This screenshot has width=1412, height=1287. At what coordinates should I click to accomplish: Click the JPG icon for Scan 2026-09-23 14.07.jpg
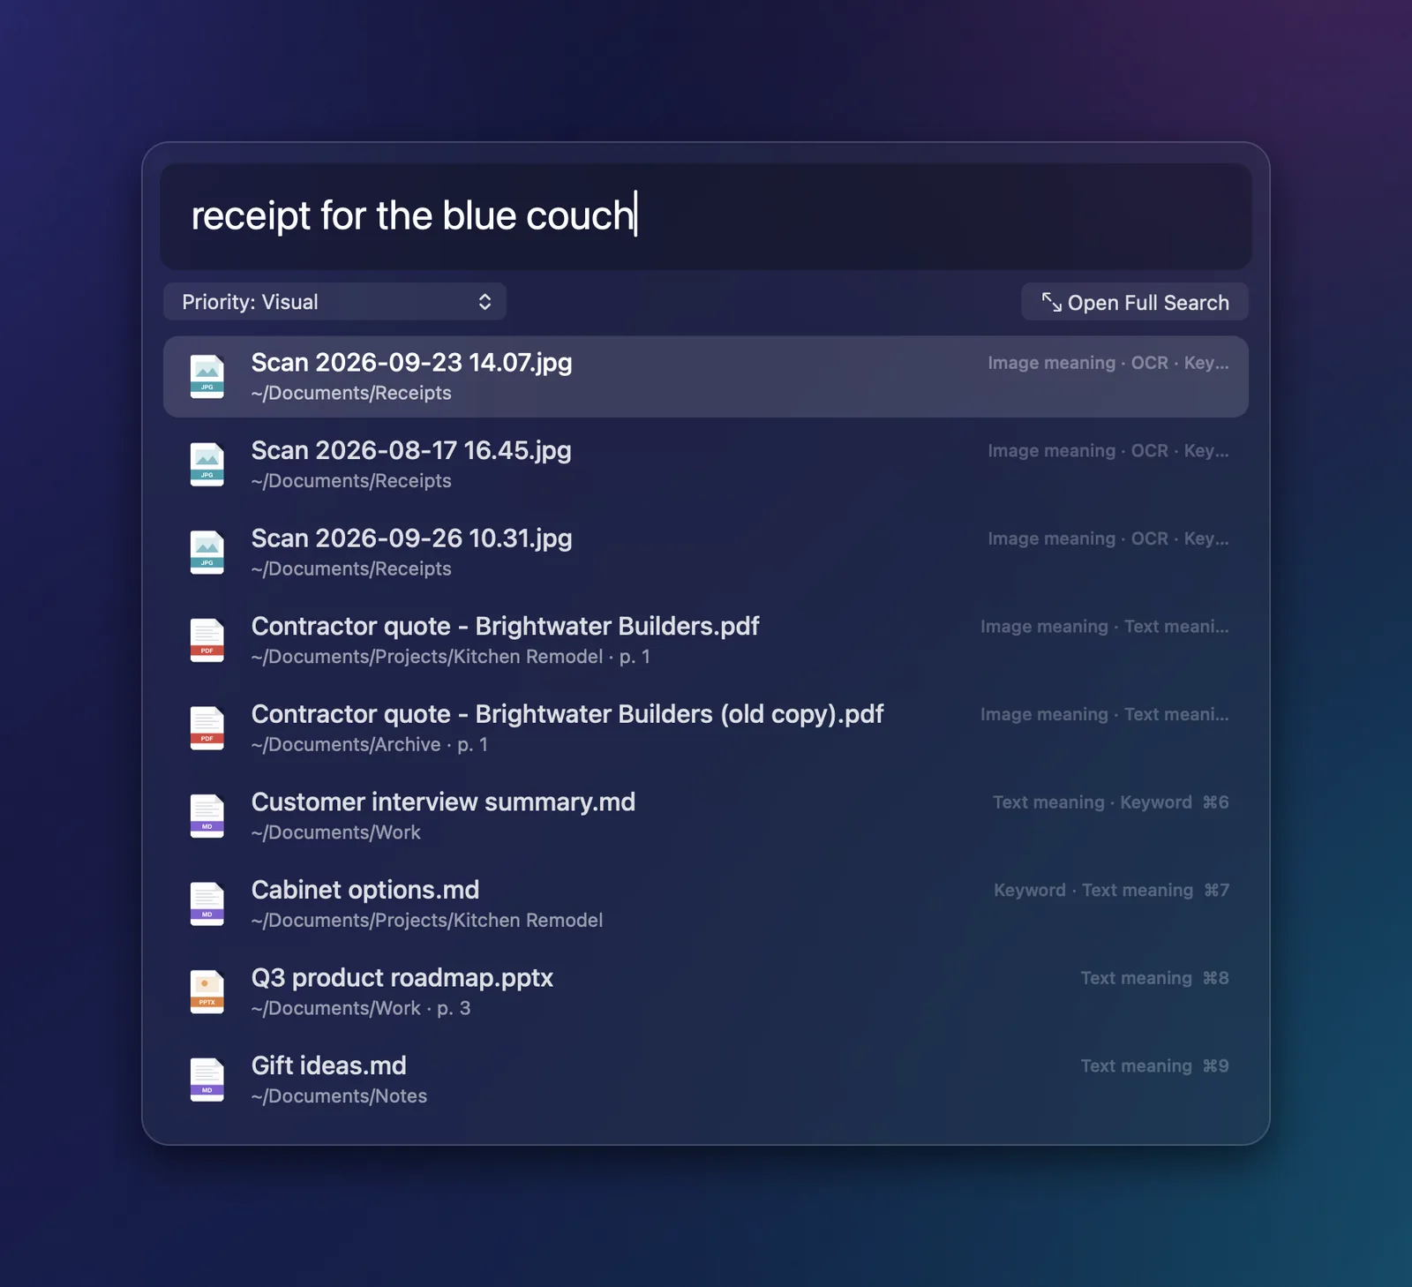[x=207, y=377]
